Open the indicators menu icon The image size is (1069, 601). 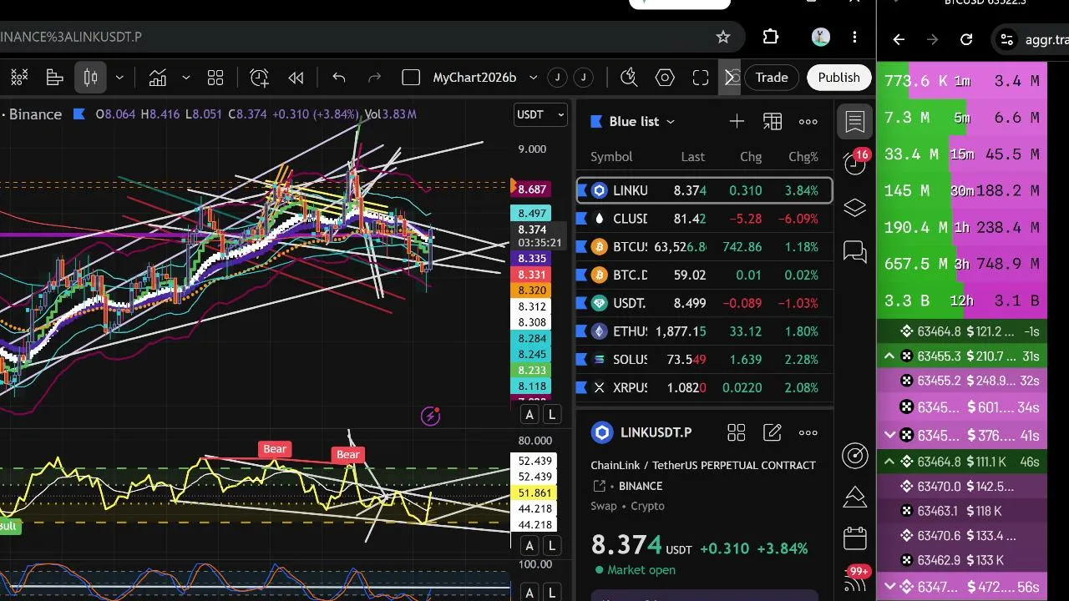[158, 78]
